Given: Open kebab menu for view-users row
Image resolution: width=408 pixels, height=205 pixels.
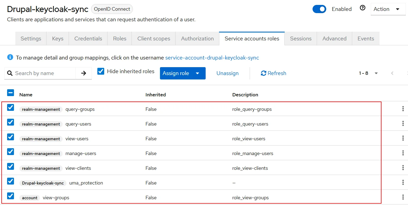Looking at the screenshot, I should click(x=403, y=138).
